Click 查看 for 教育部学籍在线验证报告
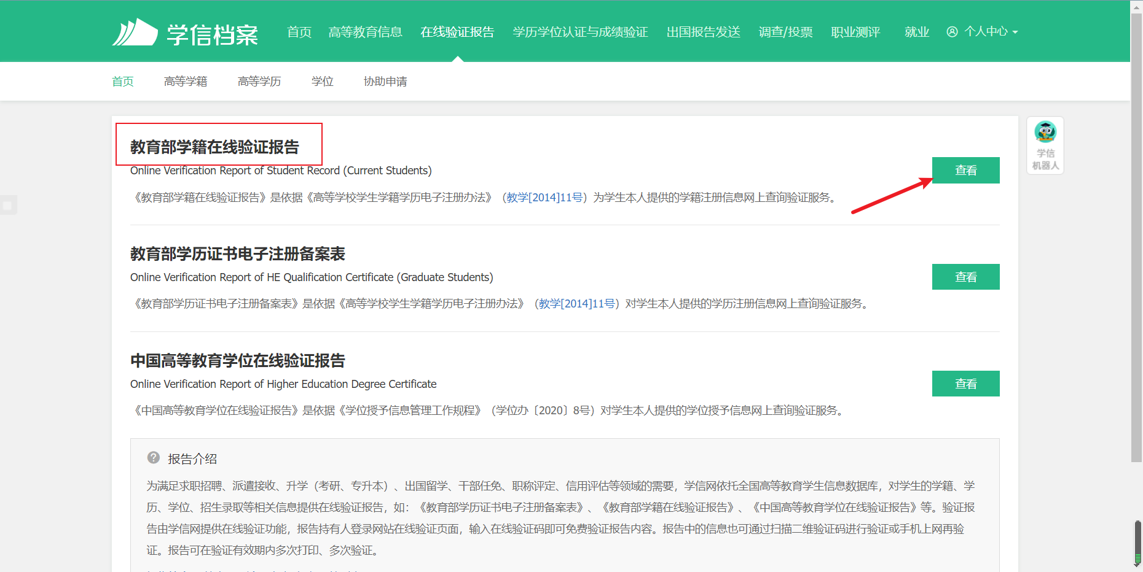1143x572 pixels. pos(965,170)
